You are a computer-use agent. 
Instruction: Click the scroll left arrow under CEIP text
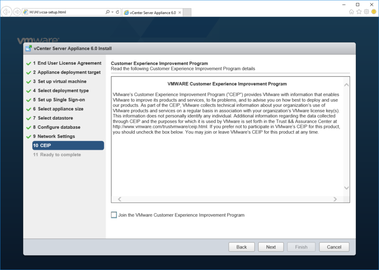[x=119, y=199]
